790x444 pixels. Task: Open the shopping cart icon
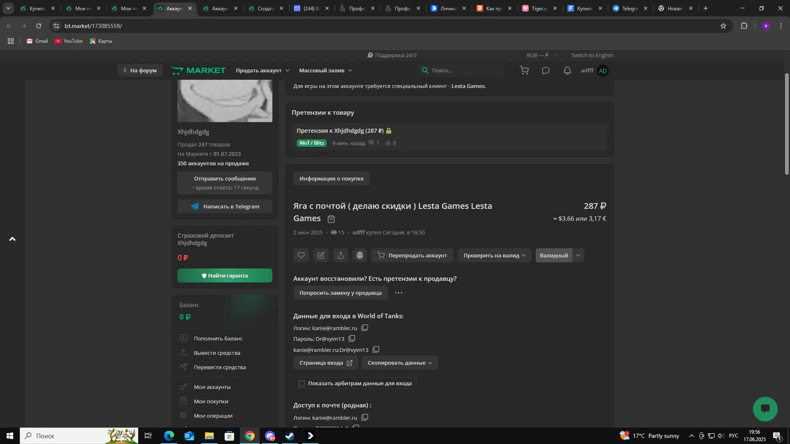(x=524, y=70)
